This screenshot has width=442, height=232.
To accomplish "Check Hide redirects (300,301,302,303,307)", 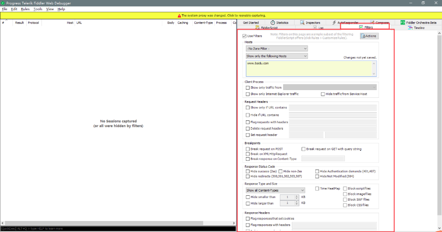I will pos(248,176).
